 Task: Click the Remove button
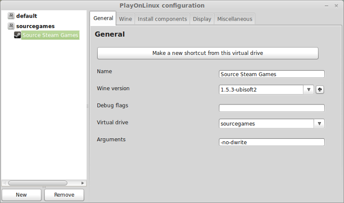pos(64,195)
